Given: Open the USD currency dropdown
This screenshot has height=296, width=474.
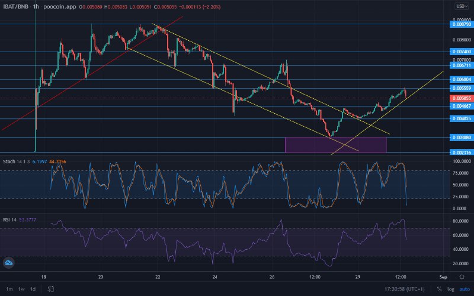Looking at the screenshot, I should [462, 6].
